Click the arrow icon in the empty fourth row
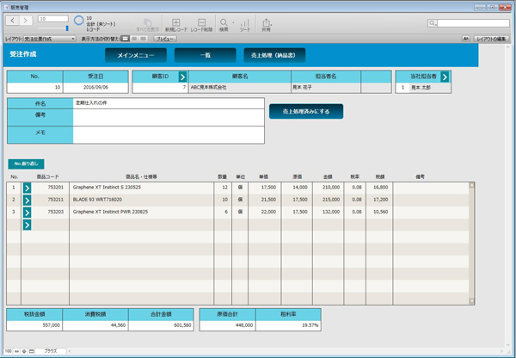The width and height of the screenshot is (516, 358). [x=27, y=225]
